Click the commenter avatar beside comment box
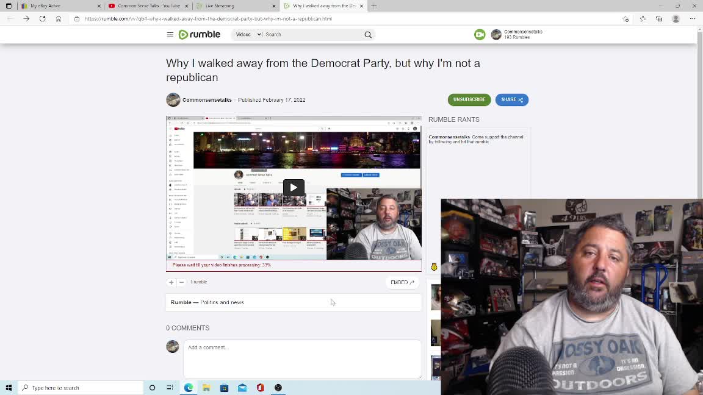Image resolution: width=703 pixels, height=395 pixels. [173, 346]
